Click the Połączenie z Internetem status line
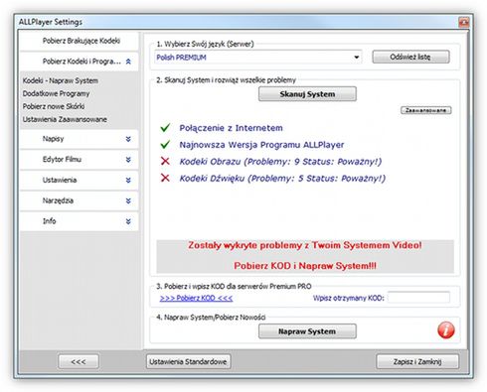The width and height of the screenshot is (487, 392). point(231,128)
